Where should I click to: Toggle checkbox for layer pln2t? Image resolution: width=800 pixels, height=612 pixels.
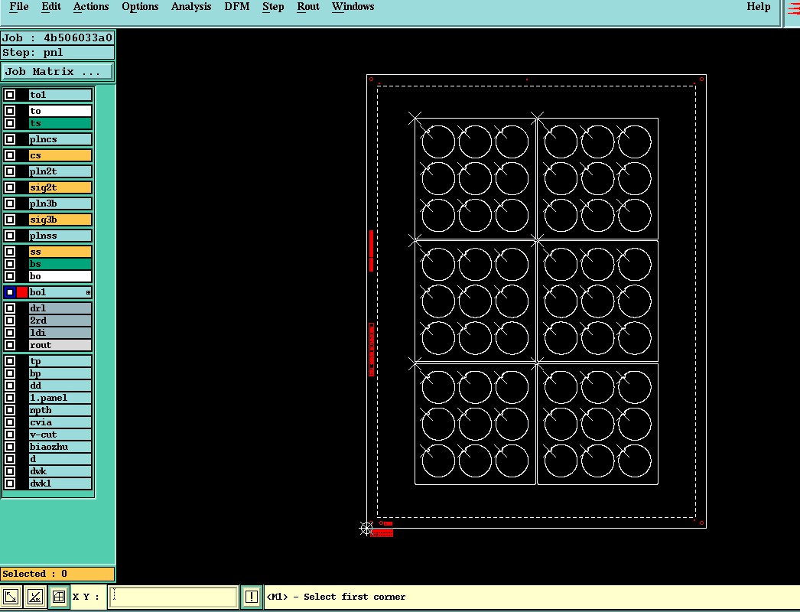pos(10,171)
